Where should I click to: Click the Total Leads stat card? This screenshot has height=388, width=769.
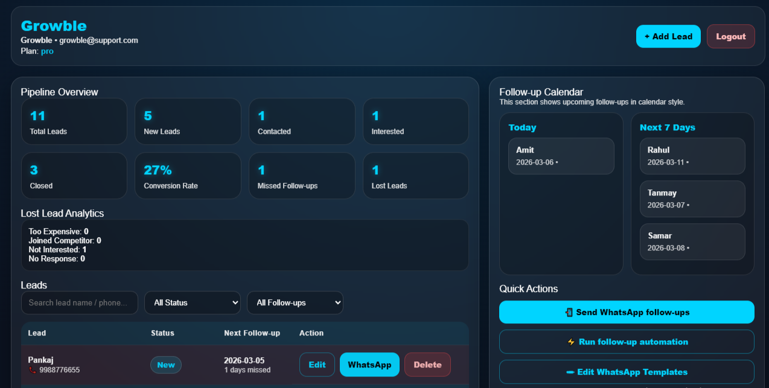(x=74, y=121)
